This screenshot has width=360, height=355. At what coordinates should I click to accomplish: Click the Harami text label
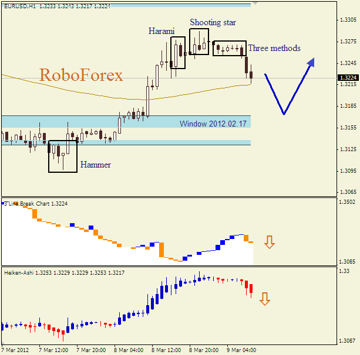(x=161, y=30)
